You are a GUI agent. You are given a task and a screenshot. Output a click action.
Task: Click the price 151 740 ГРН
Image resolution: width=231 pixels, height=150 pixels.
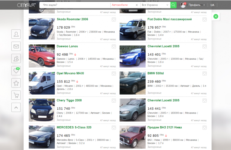click(x=66, y=108)
